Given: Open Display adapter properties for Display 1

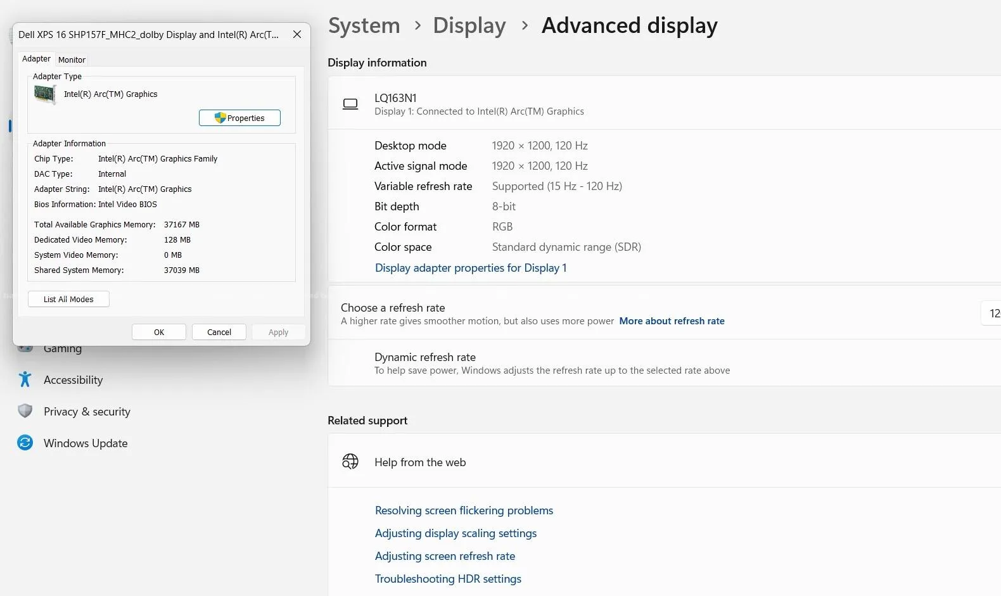Looking at the screenshot, I should point(471,268).
